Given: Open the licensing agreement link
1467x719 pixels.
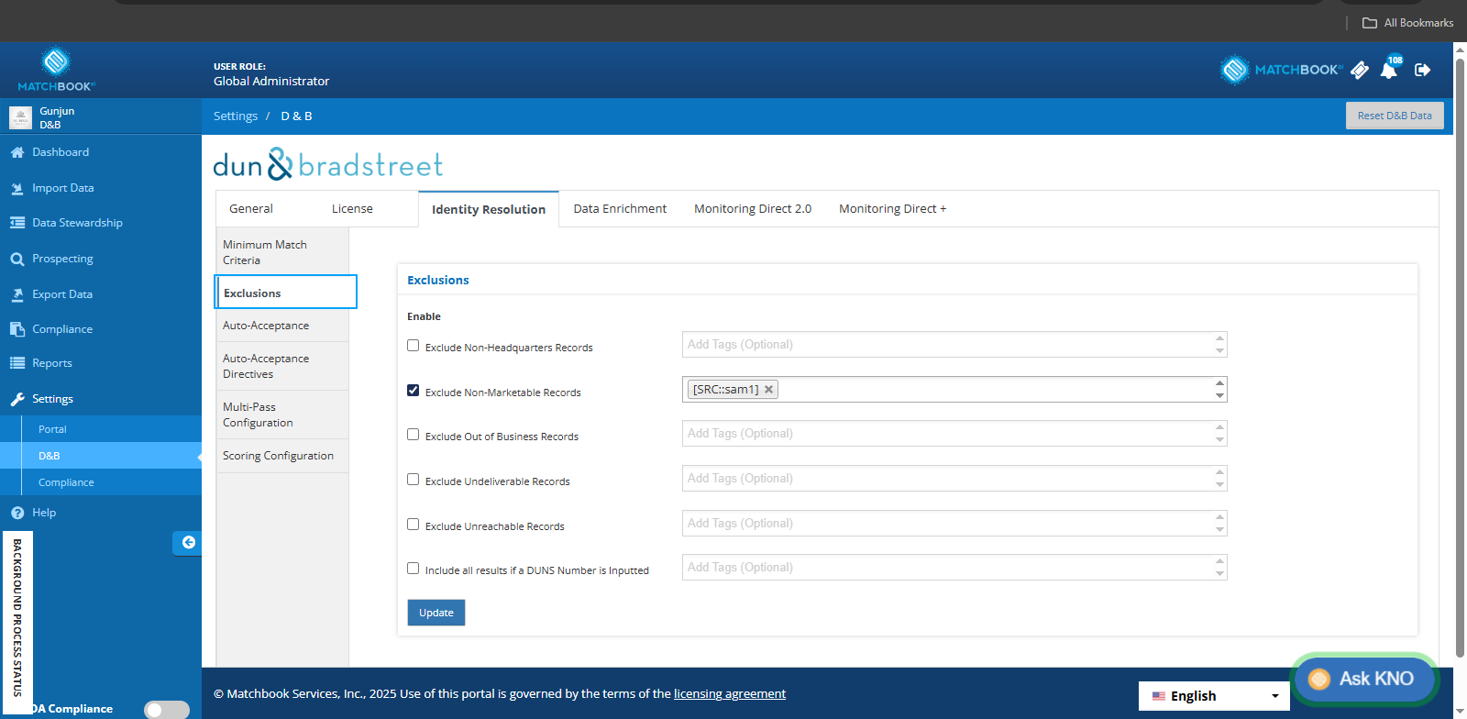Looking at the screenshot, I should 730,694.
